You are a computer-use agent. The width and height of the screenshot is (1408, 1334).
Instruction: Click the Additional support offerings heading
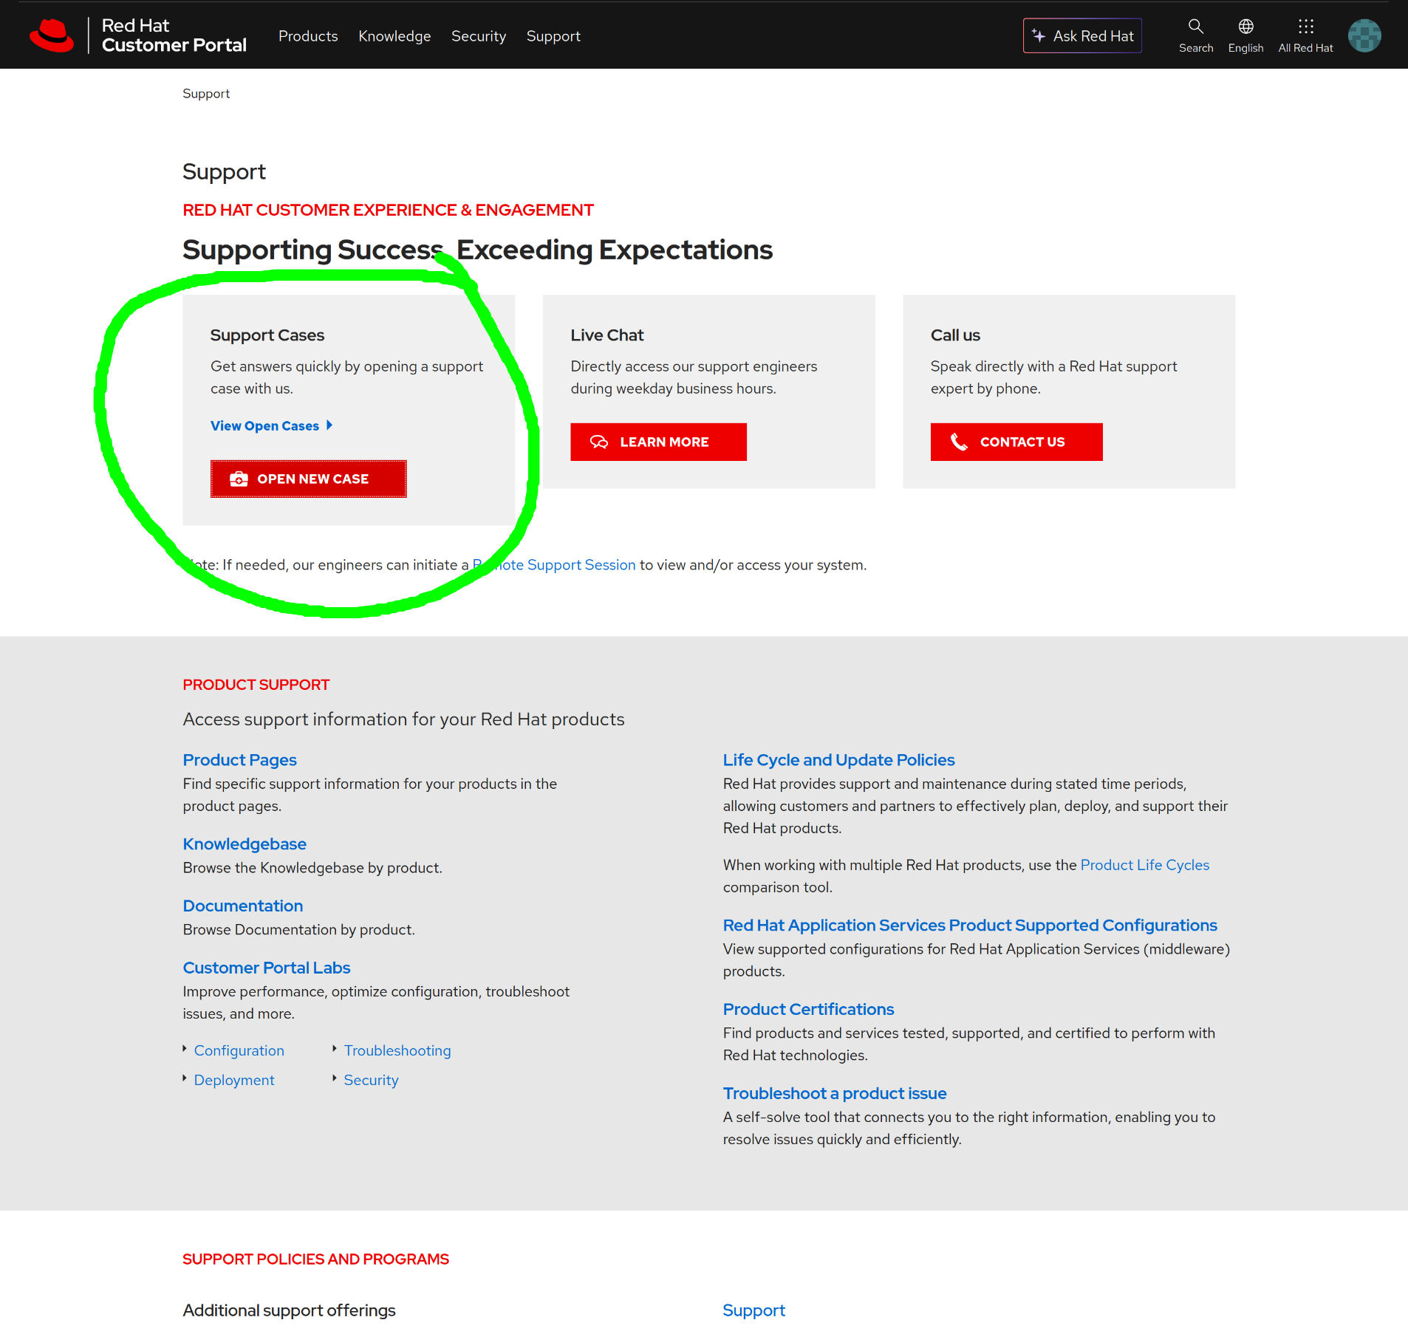[x=290, y=1311]
